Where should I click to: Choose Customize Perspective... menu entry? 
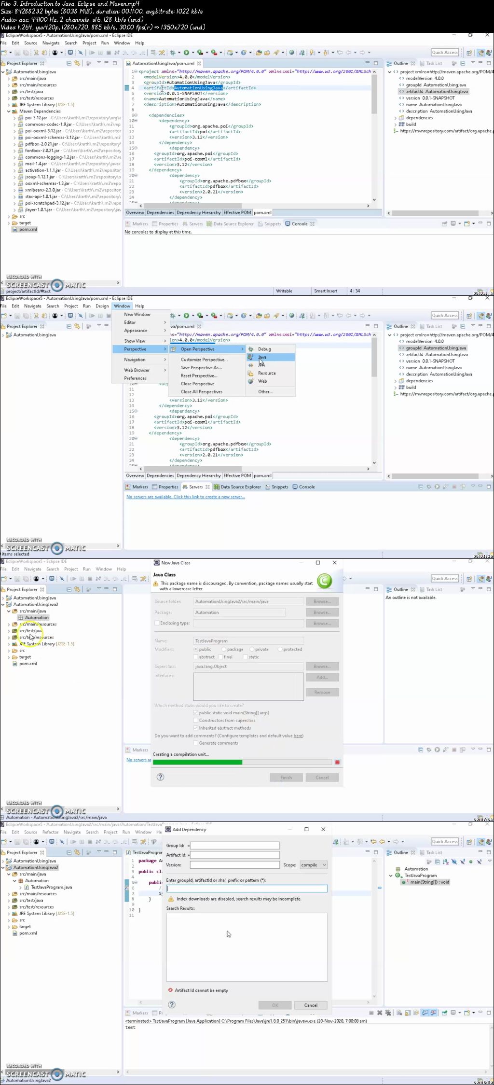click(x=204, y=360)
